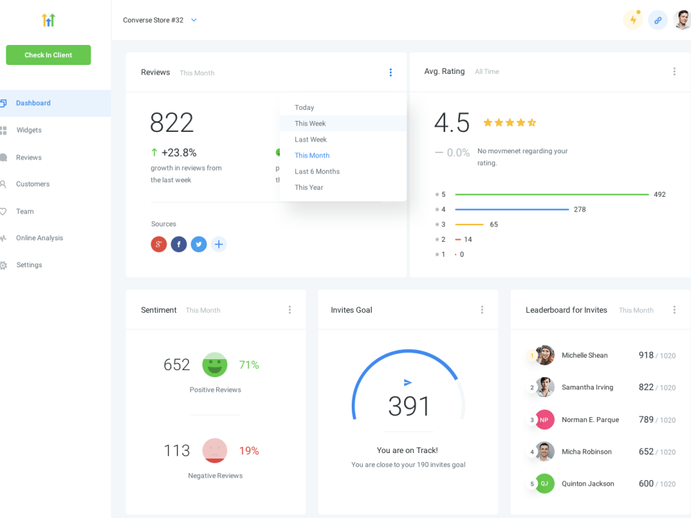Viewport: 691px width, 518px height.
Task: Click the 4.5 average rating value
Action: click(452, 122)
